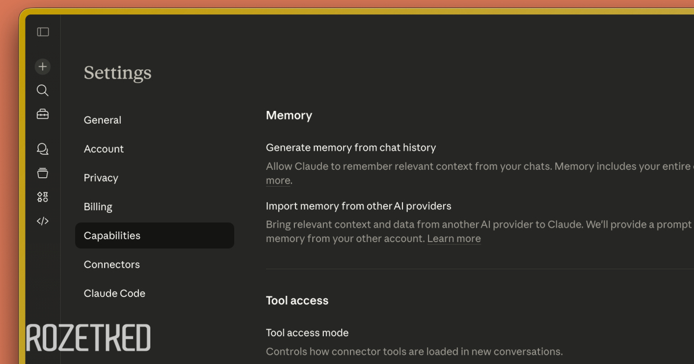Toggle the sidebar panel icon
Viewport: 694px width, 364px height.
click(x=43, y=32)
